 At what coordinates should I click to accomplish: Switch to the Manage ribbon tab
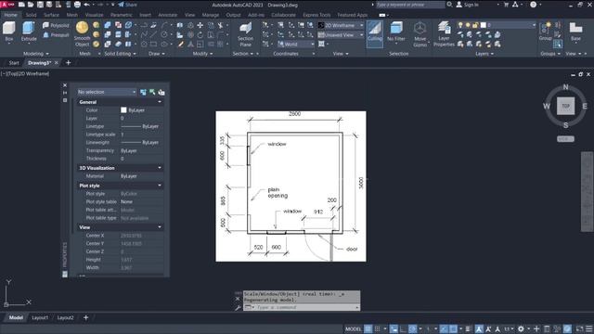pos(211,15)
